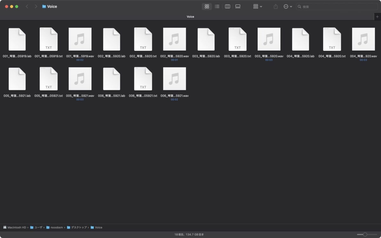Screen dimensions: 381x238
Task: Switch to column view in the toolbar
Action: pos(227,6)
